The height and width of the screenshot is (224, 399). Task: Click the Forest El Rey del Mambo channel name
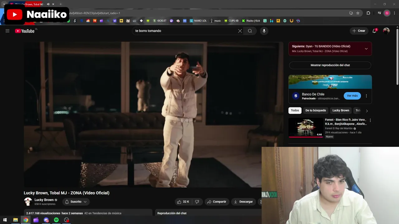click(x=339, y=128)
